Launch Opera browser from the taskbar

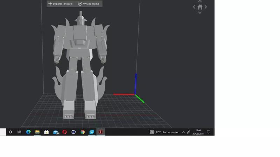[x=64, y=132]
